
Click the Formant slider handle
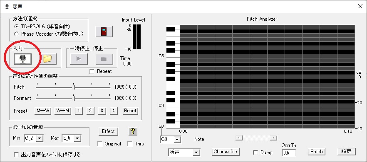click(x=74, y=98)
